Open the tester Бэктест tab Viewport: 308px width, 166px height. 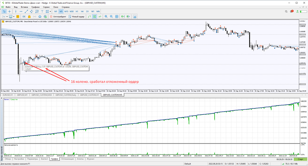tap(44, 159)
